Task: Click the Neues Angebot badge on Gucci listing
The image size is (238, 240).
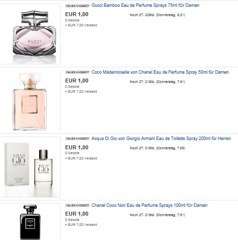Action: (x=77, y=6)
